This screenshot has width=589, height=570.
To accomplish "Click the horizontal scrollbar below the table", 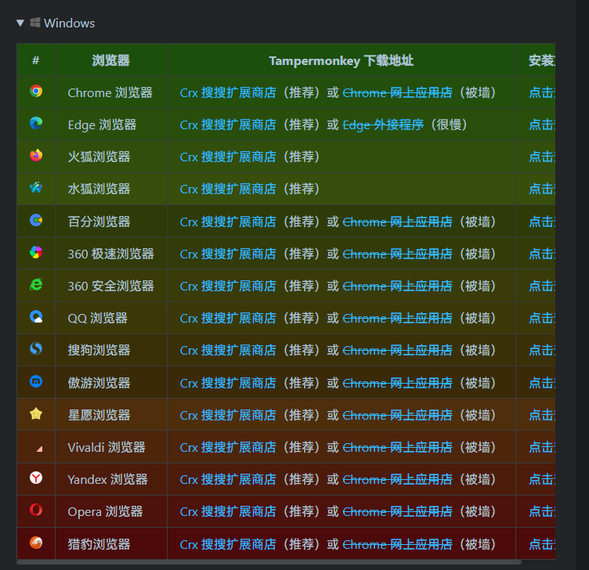I will [269, 562].
